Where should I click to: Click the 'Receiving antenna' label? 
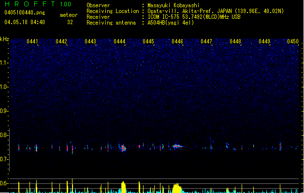(111, 23)
